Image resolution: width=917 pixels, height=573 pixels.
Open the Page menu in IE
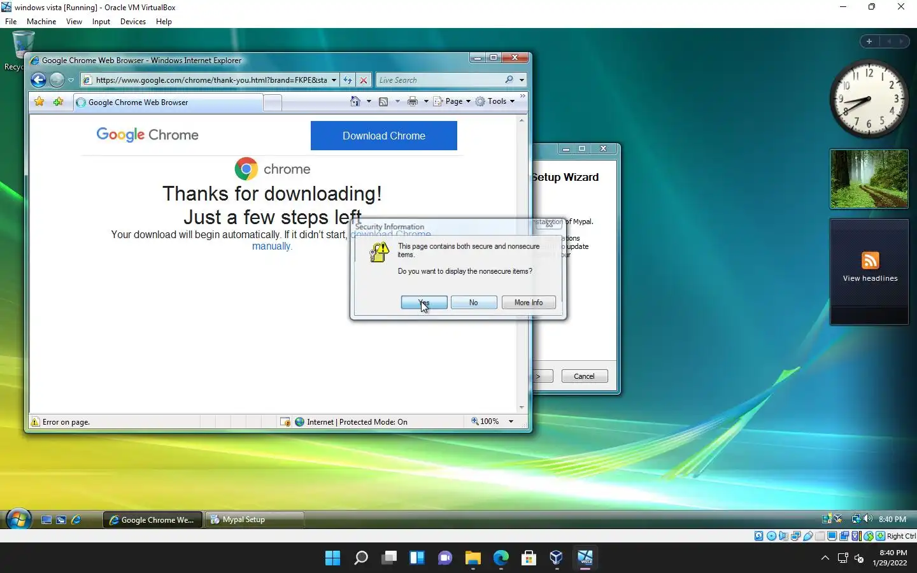click(x=451, y=101)
